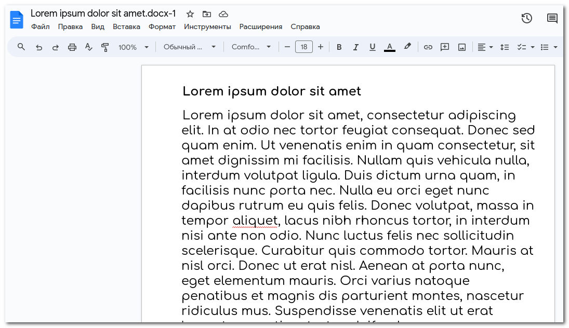Open the Файл menu
The height and width of the screenshot is (328, 569).
coord(41,27)
